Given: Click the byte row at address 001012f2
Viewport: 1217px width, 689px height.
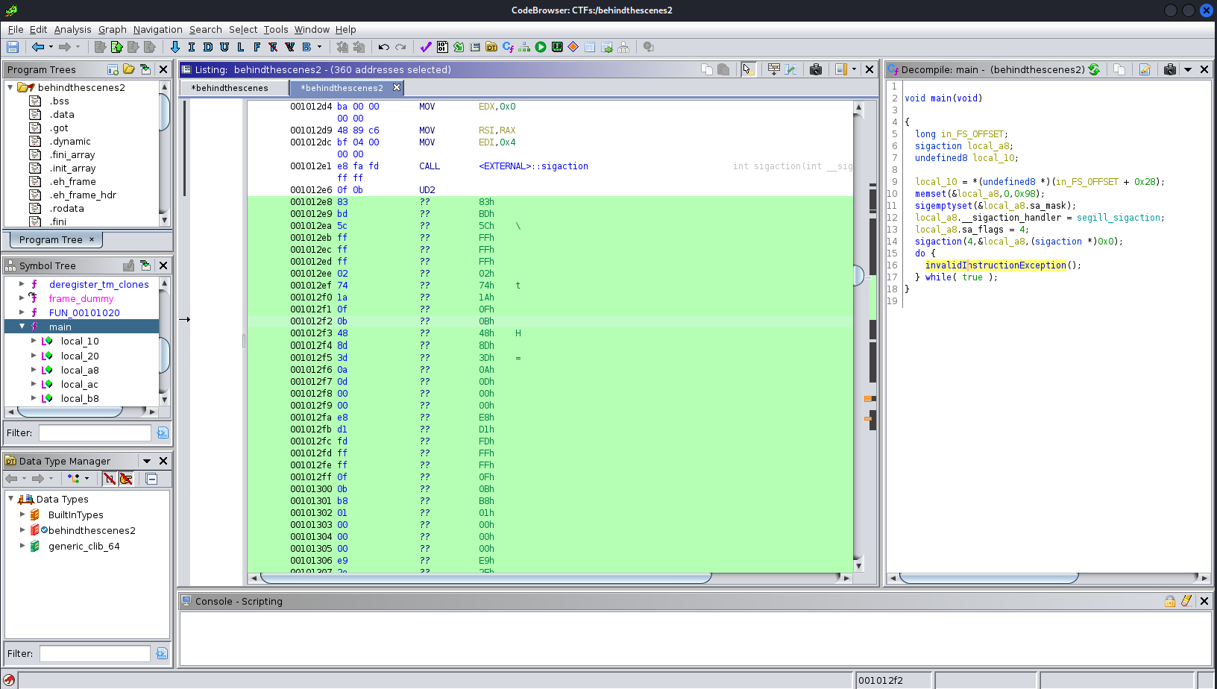Looking at the screenshot, I should 550,321.
